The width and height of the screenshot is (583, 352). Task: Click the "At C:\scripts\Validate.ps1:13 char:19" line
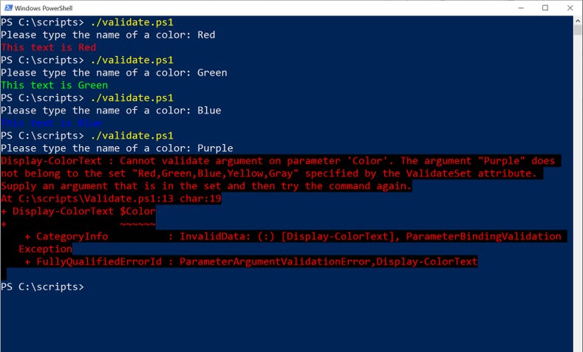[112, 199]
